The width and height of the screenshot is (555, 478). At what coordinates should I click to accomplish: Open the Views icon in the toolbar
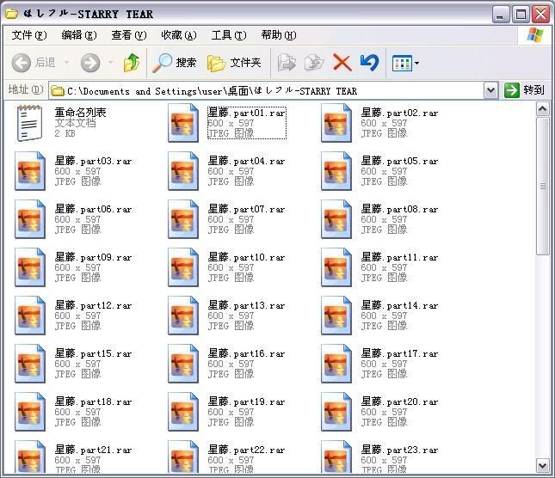coord(402,64)
